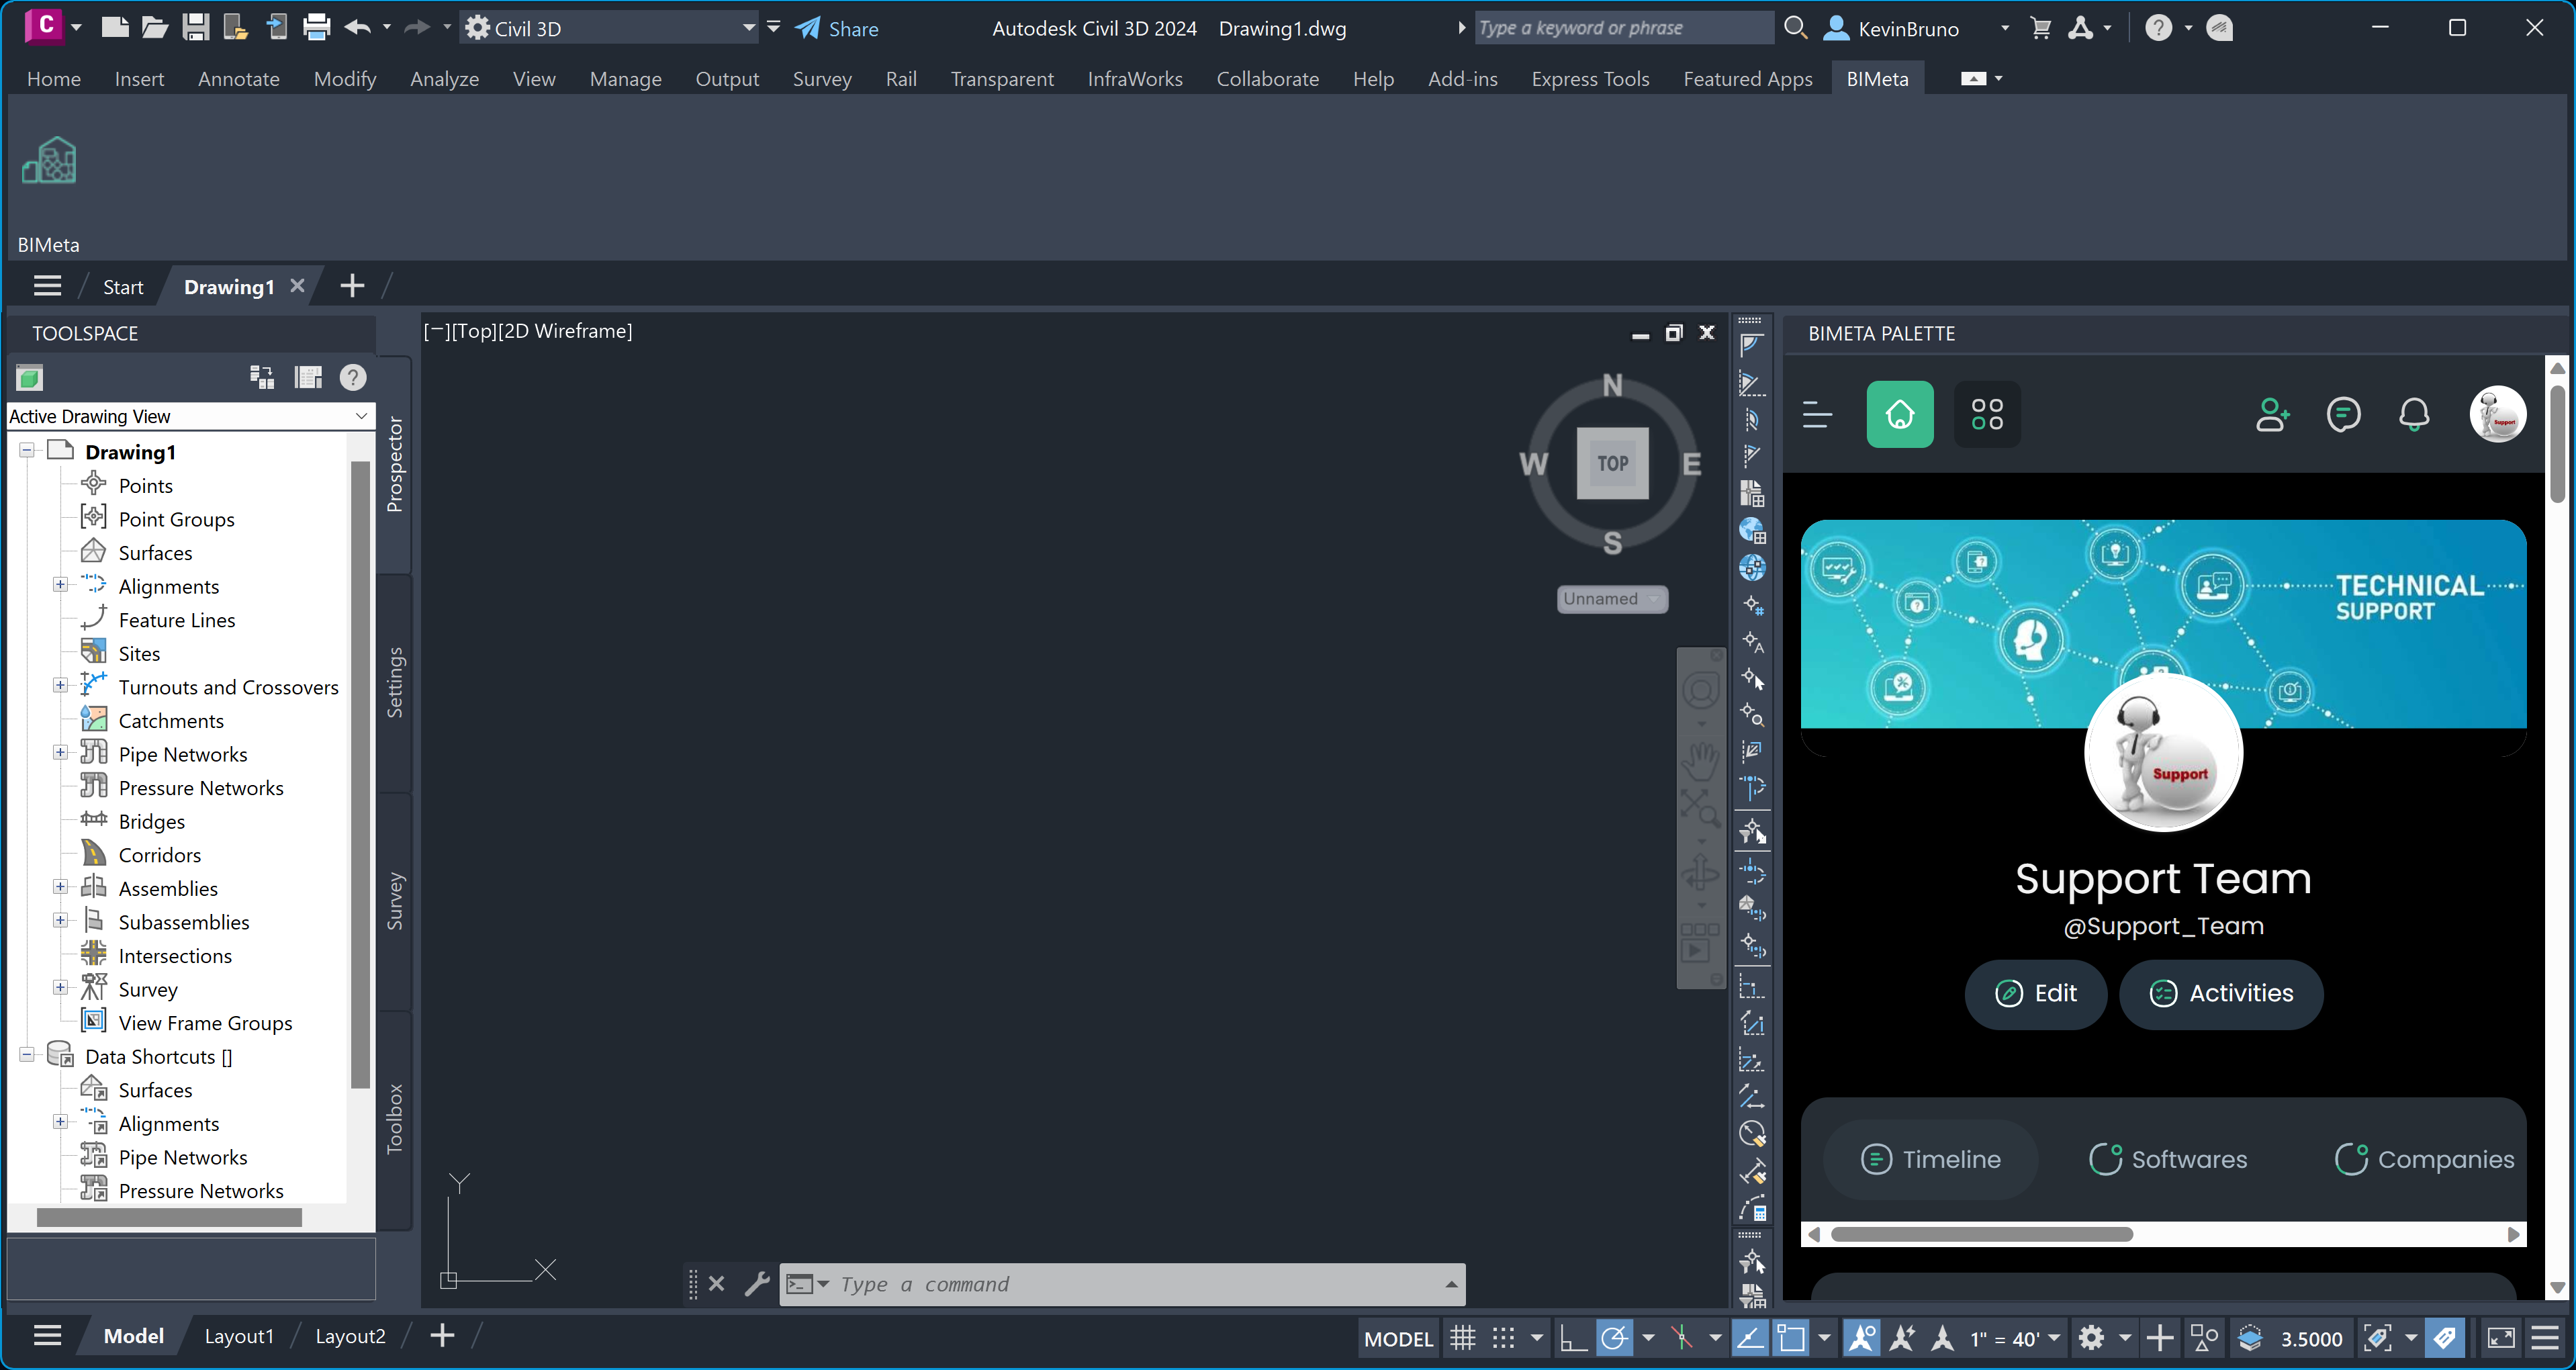This screenshot has height=1370, width=2576.
Task: Open the Collaborate ribbon tab
Action: pos(1267,79)
